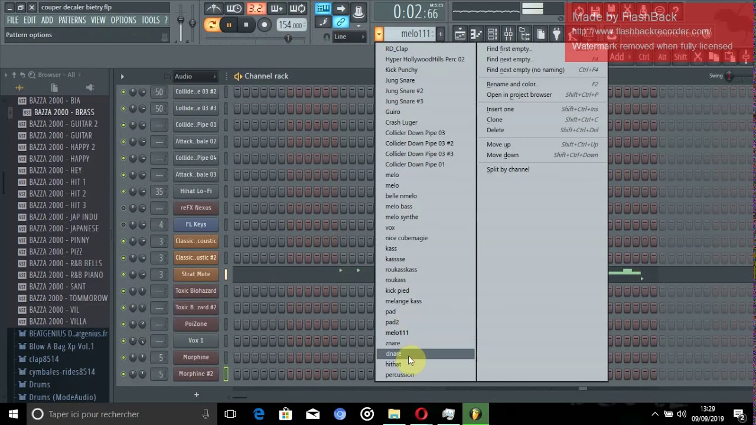The height and width of the screenshot is (425, 756).
Task: Open the FL Keys channel
Action: [195, 224]
